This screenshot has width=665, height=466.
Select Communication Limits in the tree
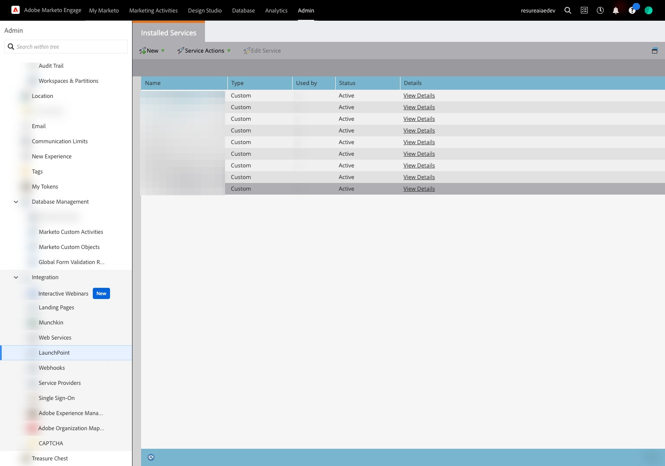point(60,141)
